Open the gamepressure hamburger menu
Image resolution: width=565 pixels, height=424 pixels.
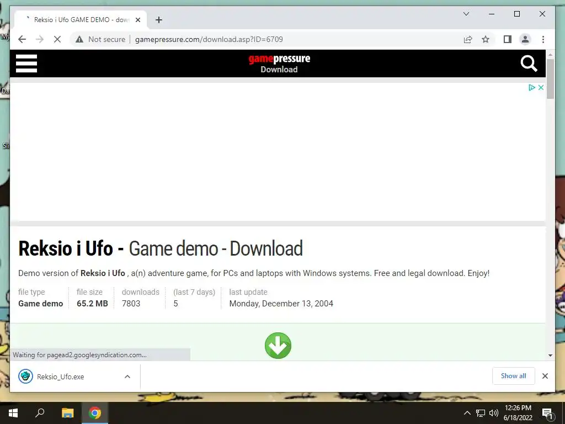click(x=26, y=63)
